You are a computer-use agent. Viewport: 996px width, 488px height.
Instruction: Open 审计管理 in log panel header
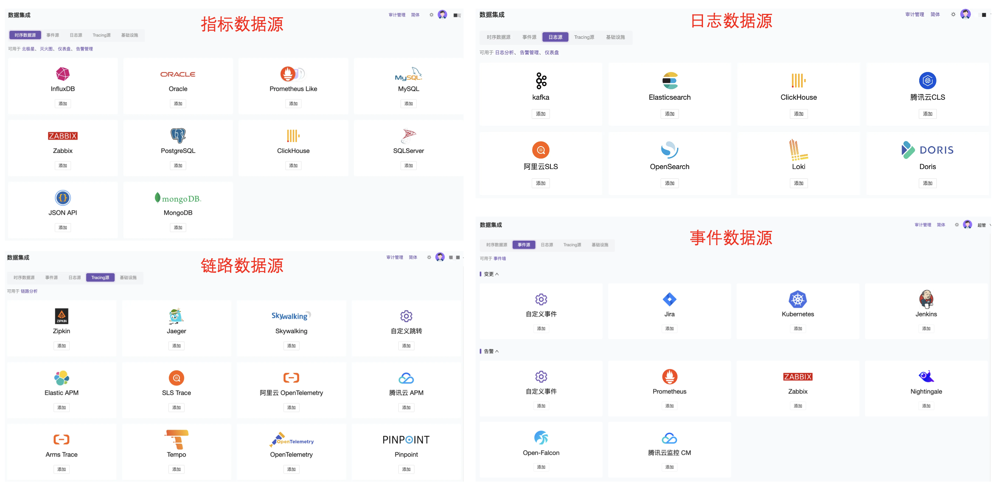pos(914,14)
